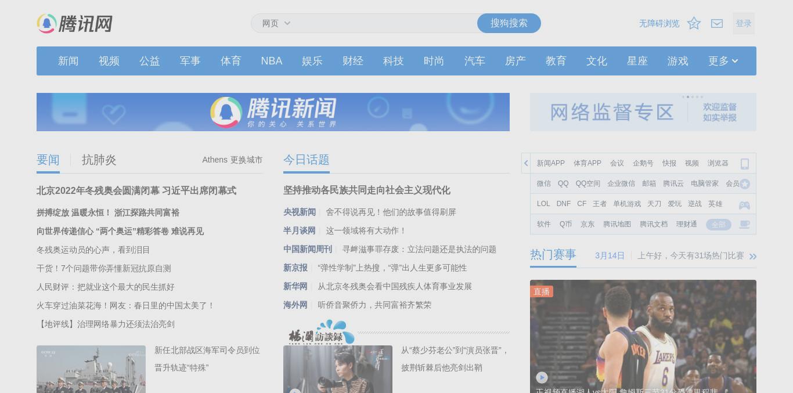Go to 时尚 nav item
The image size is (793, 393).
point(434,61)
